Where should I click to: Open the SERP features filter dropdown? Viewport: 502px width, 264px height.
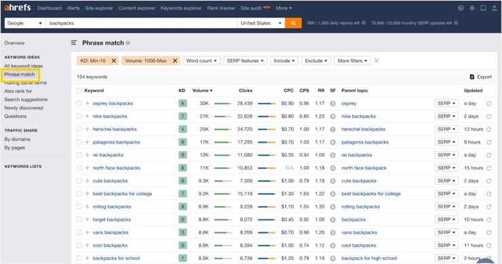pyautogui.click(x=246, y=61)
